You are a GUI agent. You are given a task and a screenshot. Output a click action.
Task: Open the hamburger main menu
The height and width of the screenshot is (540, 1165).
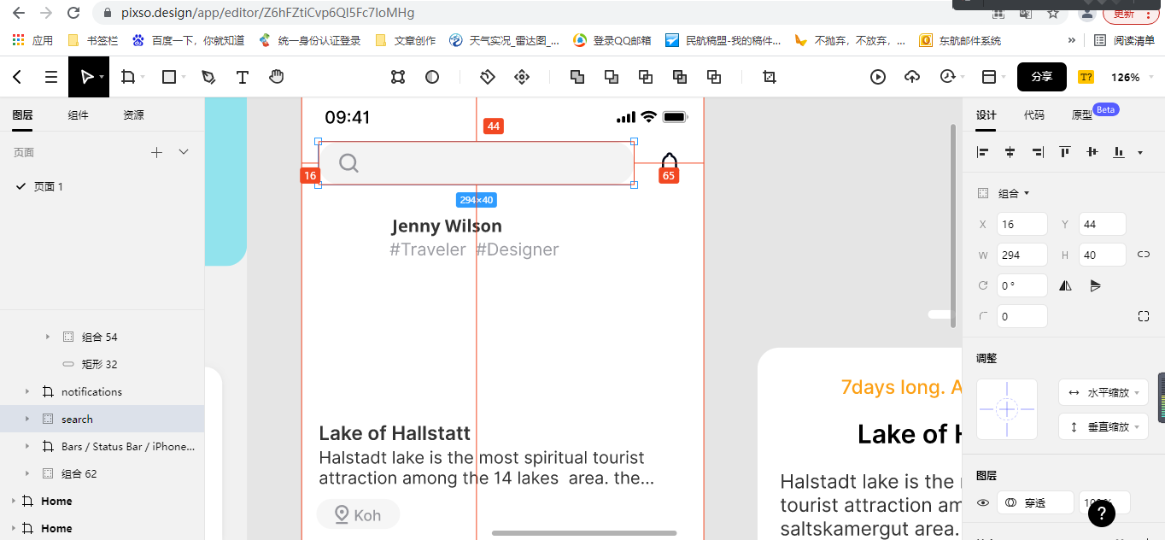(51, 77)
